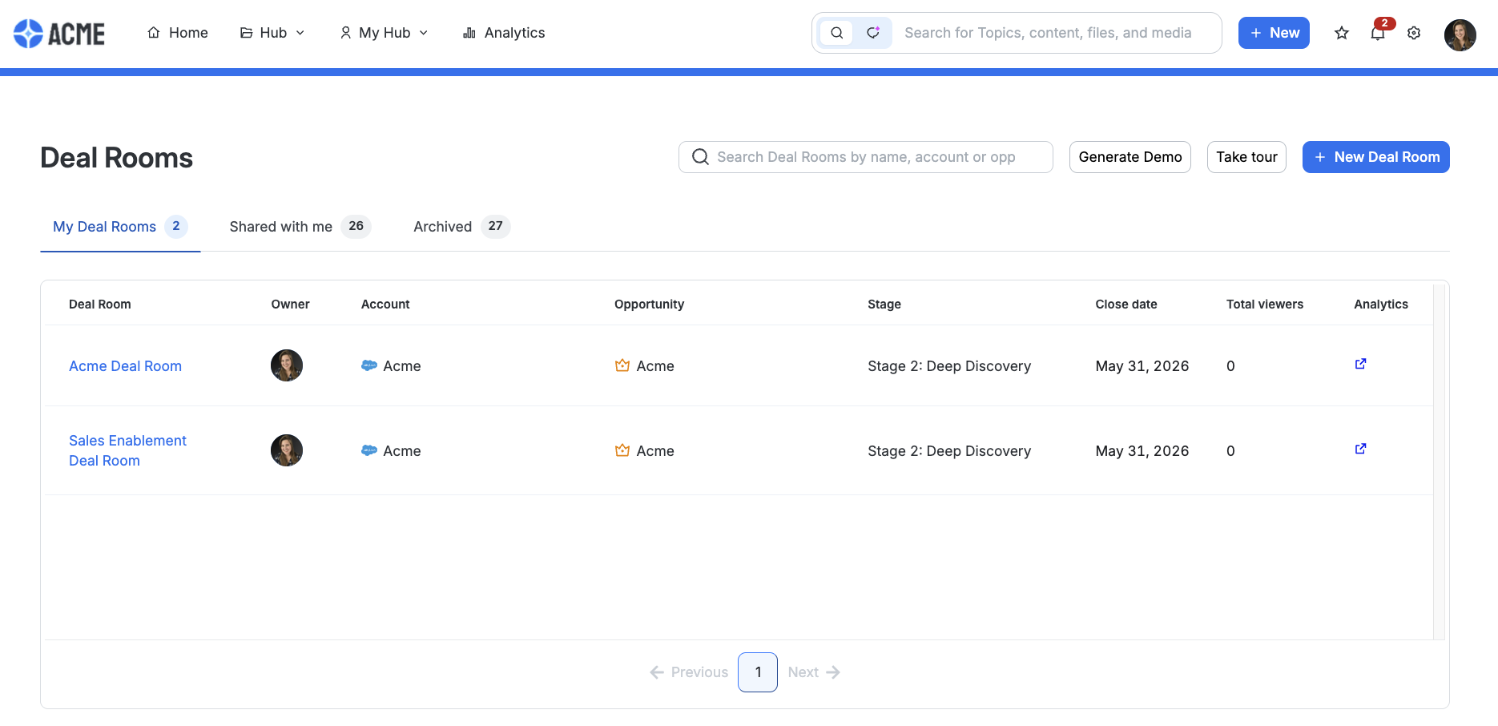Click opportunity crown icon in Acme Deal Room row

(x=622, y=365)
